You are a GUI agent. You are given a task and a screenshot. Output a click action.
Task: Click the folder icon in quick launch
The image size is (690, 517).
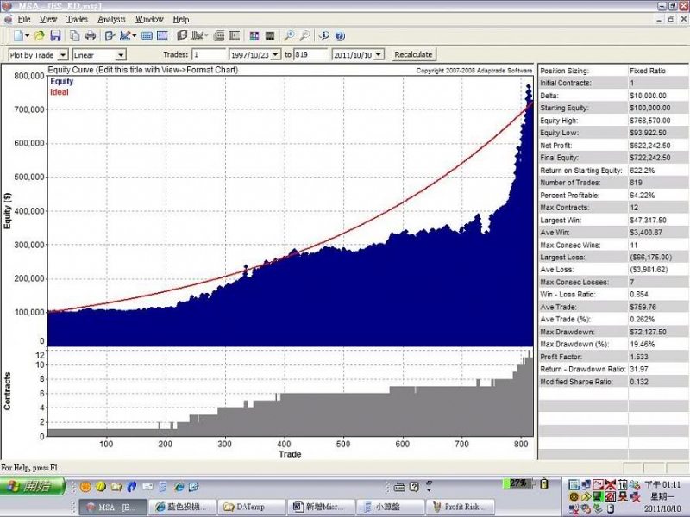point(116,487)
